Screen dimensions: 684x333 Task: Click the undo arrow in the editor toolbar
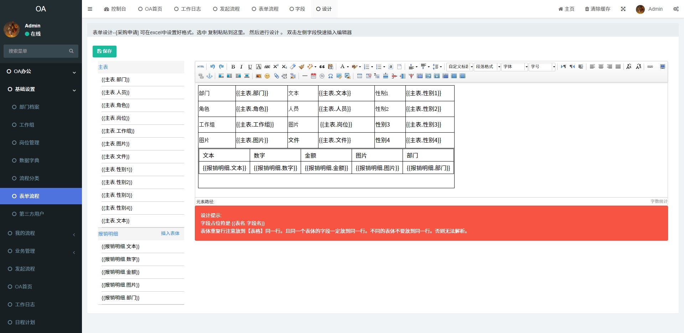[x=213, y=67]
